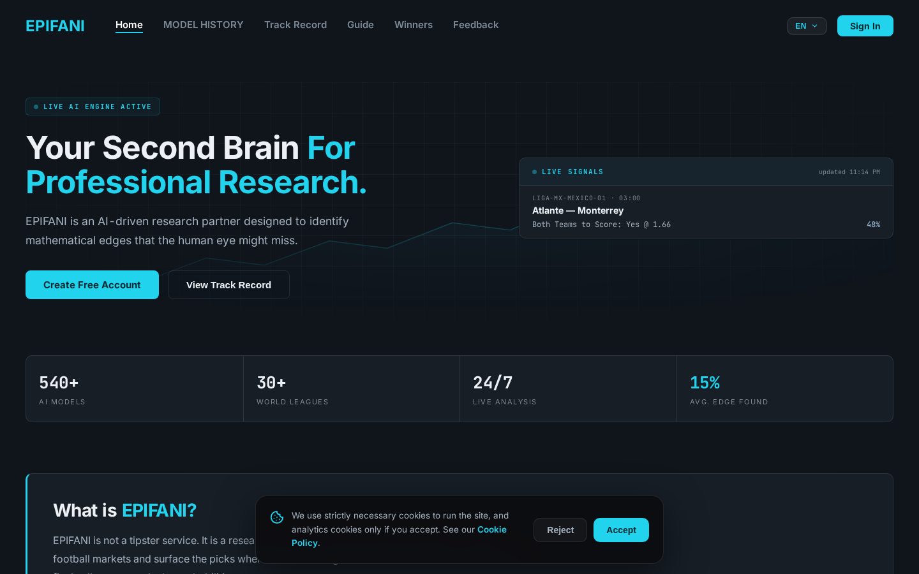Click the What is EPIFANI? heading
The height and width of the screenshot is (574, 919).
(124, 510)
